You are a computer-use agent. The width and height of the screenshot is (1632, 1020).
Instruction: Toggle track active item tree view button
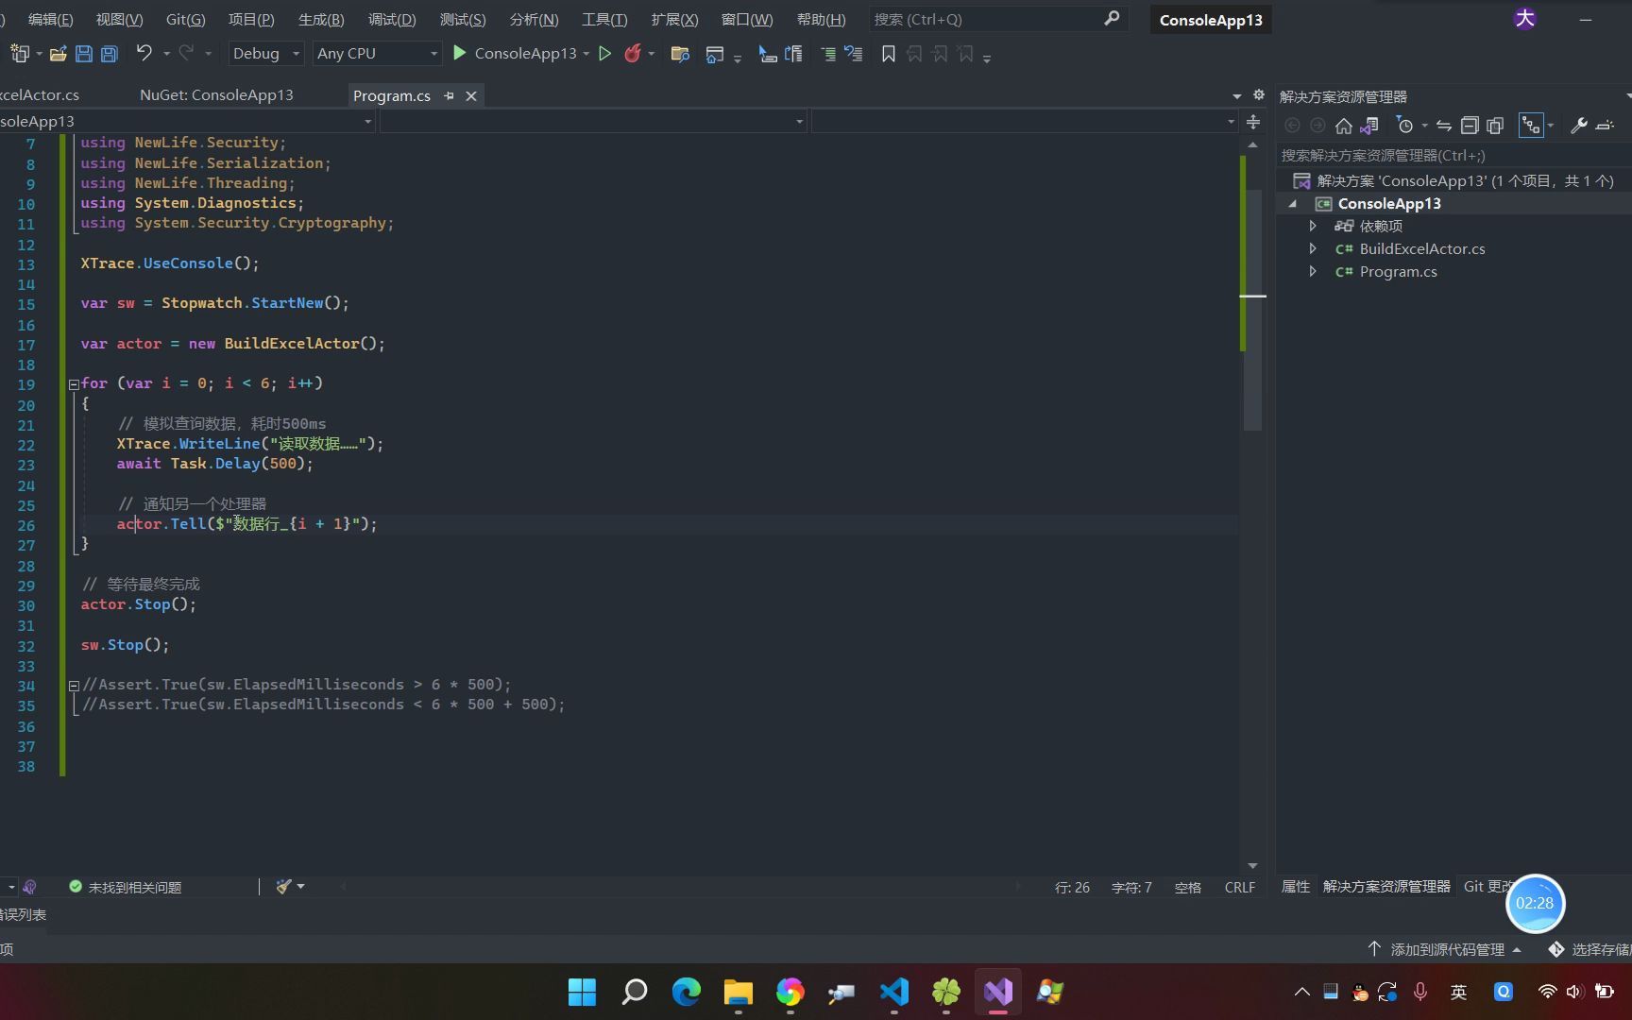click(1531, 126)
